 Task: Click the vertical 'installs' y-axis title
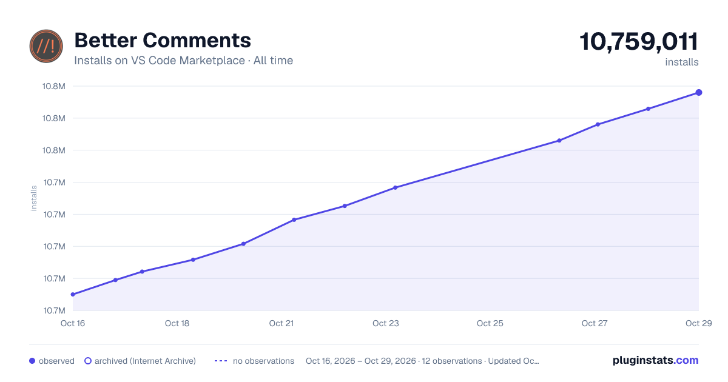(34, 198)
